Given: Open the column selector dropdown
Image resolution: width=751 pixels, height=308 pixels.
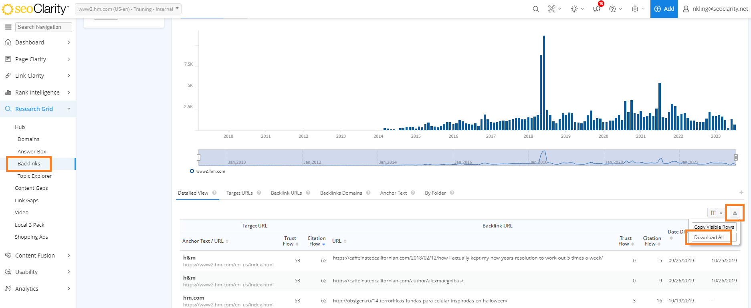Looking at the screenshot, I should click(716, 213).
